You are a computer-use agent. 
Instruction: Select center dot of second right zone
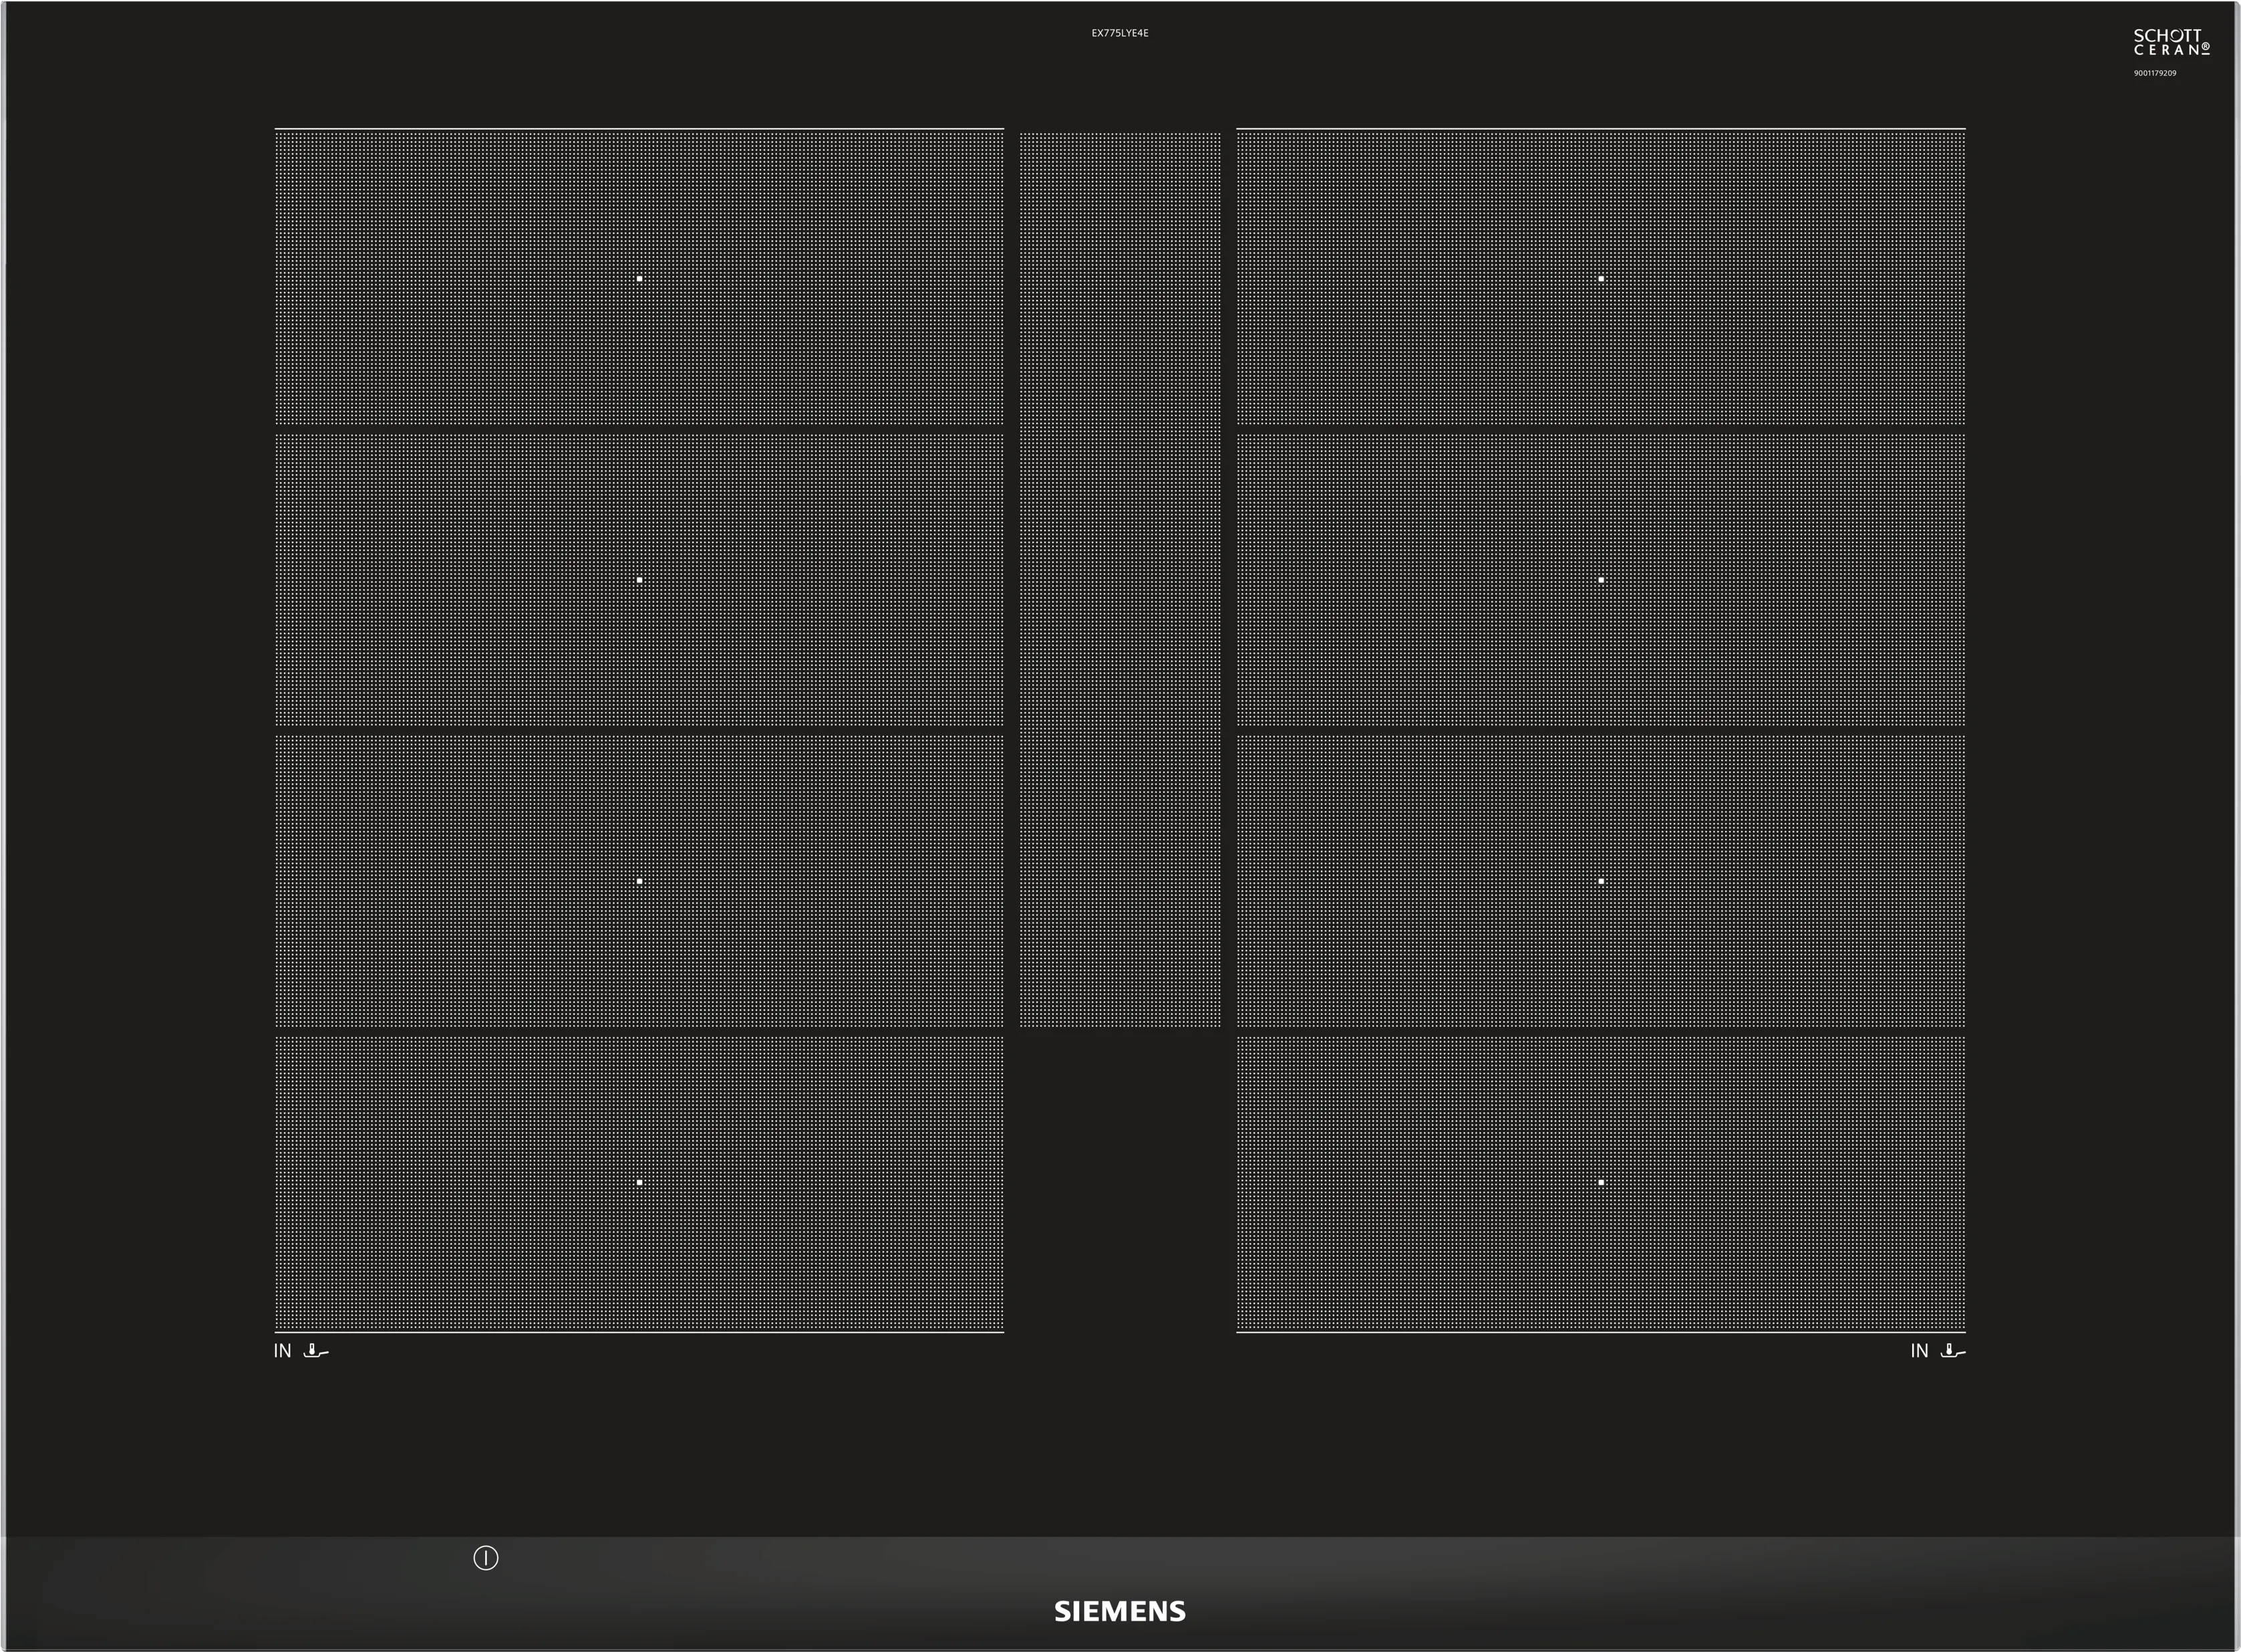pyautogui.click(x=1601, y=580)
